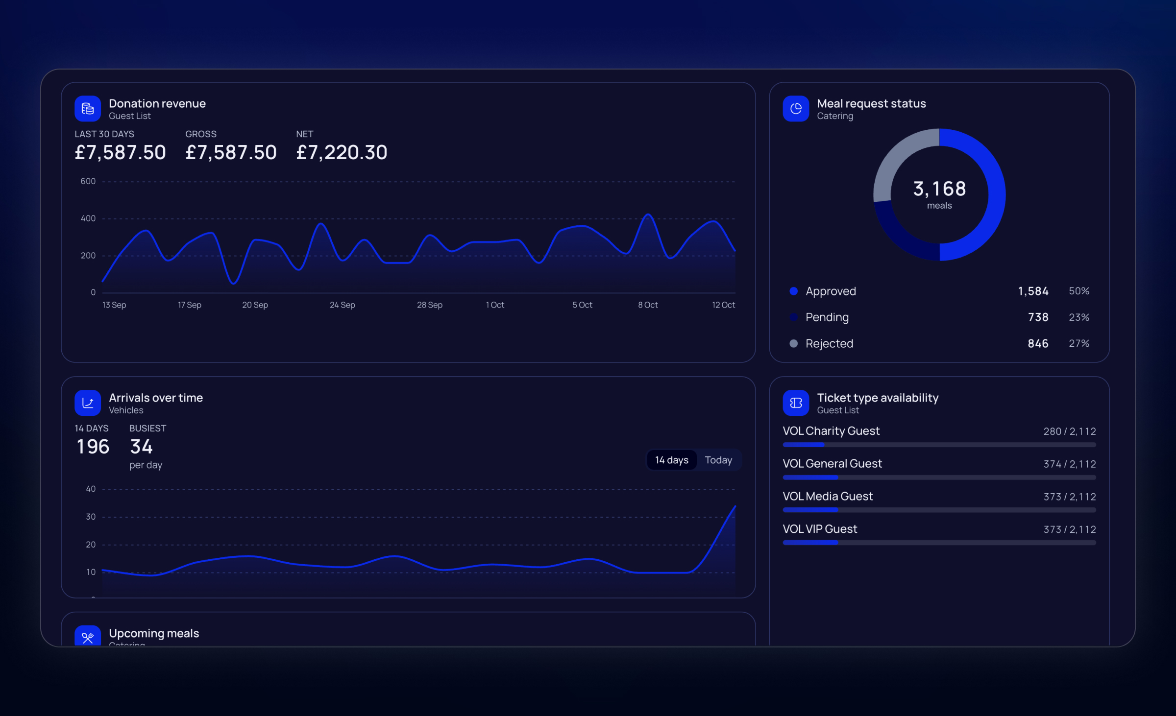The height and width of the screenshot is (716, 1176).
Task: Click the VOL VIP Guest progress bar
Action: pyautogui.click(x=939, y=543)
